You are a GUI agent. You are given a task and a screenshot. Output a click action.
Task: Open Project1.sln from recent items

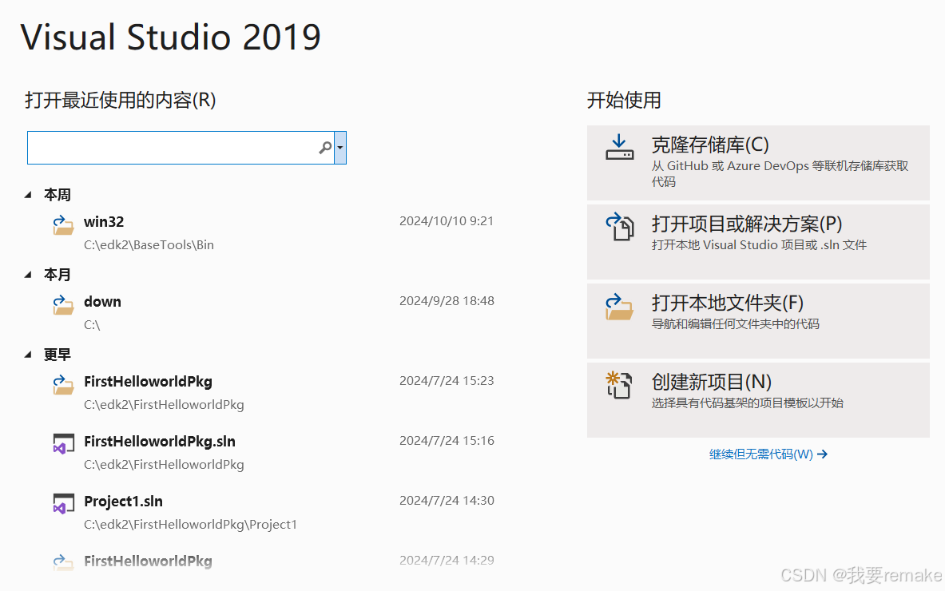124,501
